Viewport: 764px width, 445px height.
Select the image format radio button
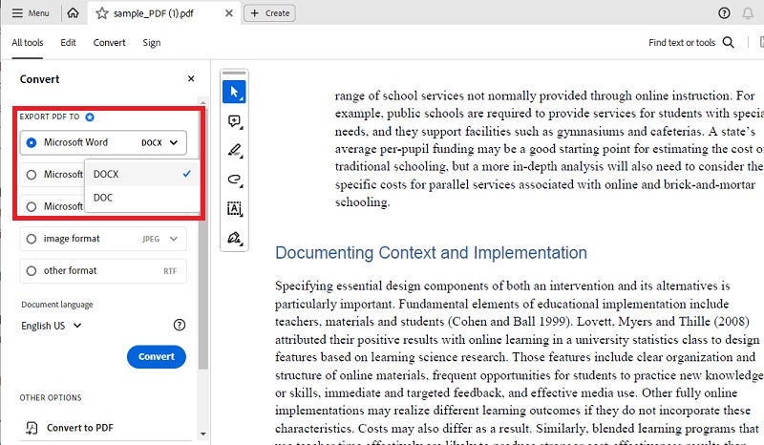pos(32,239)
